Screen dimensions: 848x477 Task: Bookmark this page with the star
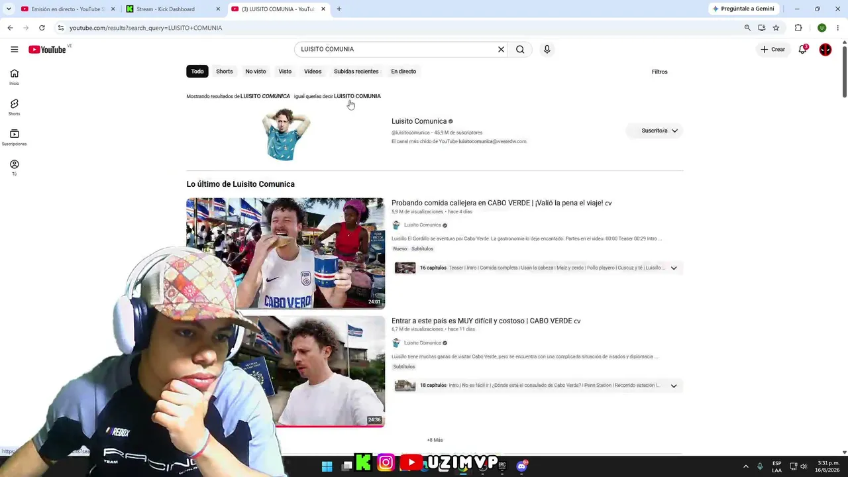tap(776, 28)
